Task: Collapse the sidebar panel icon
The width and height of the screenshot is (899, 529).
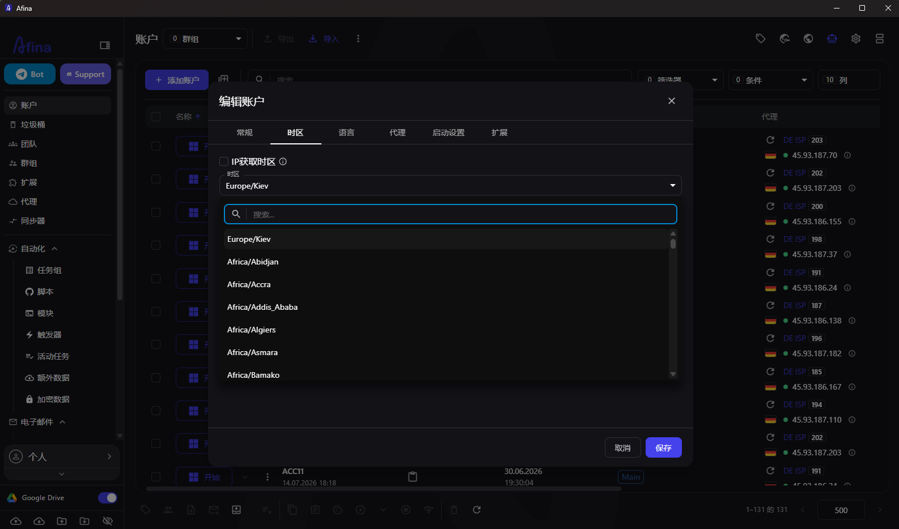Action: [x=105, y=45]
